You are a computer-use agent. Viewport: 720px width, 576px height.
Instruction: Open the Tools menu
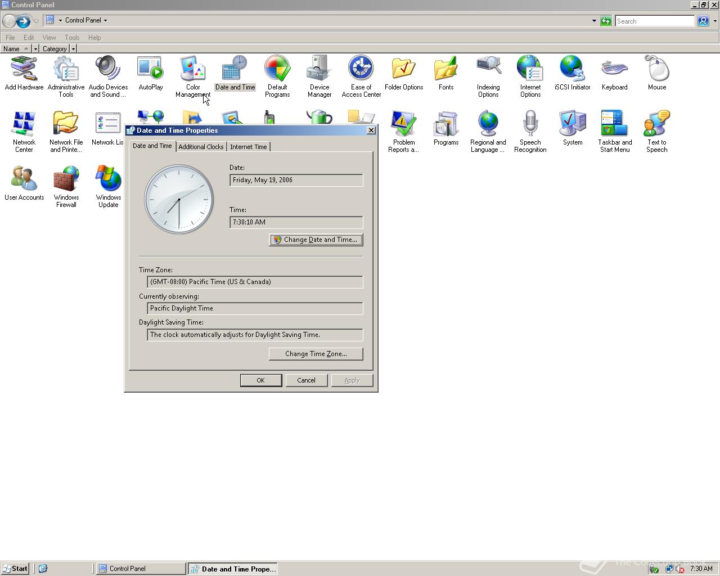72,38
